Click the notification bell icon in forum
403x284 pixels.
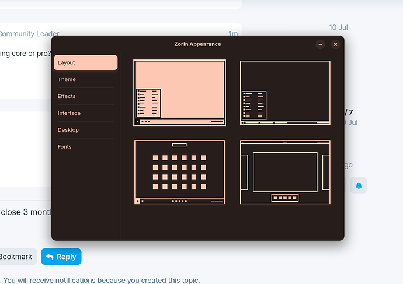click(x=359, y=185)
